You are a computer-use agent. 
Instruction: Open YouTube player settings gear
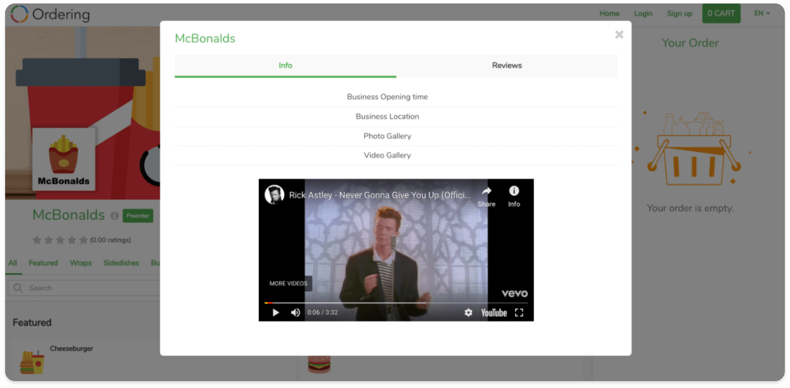[x=468, y=312]
